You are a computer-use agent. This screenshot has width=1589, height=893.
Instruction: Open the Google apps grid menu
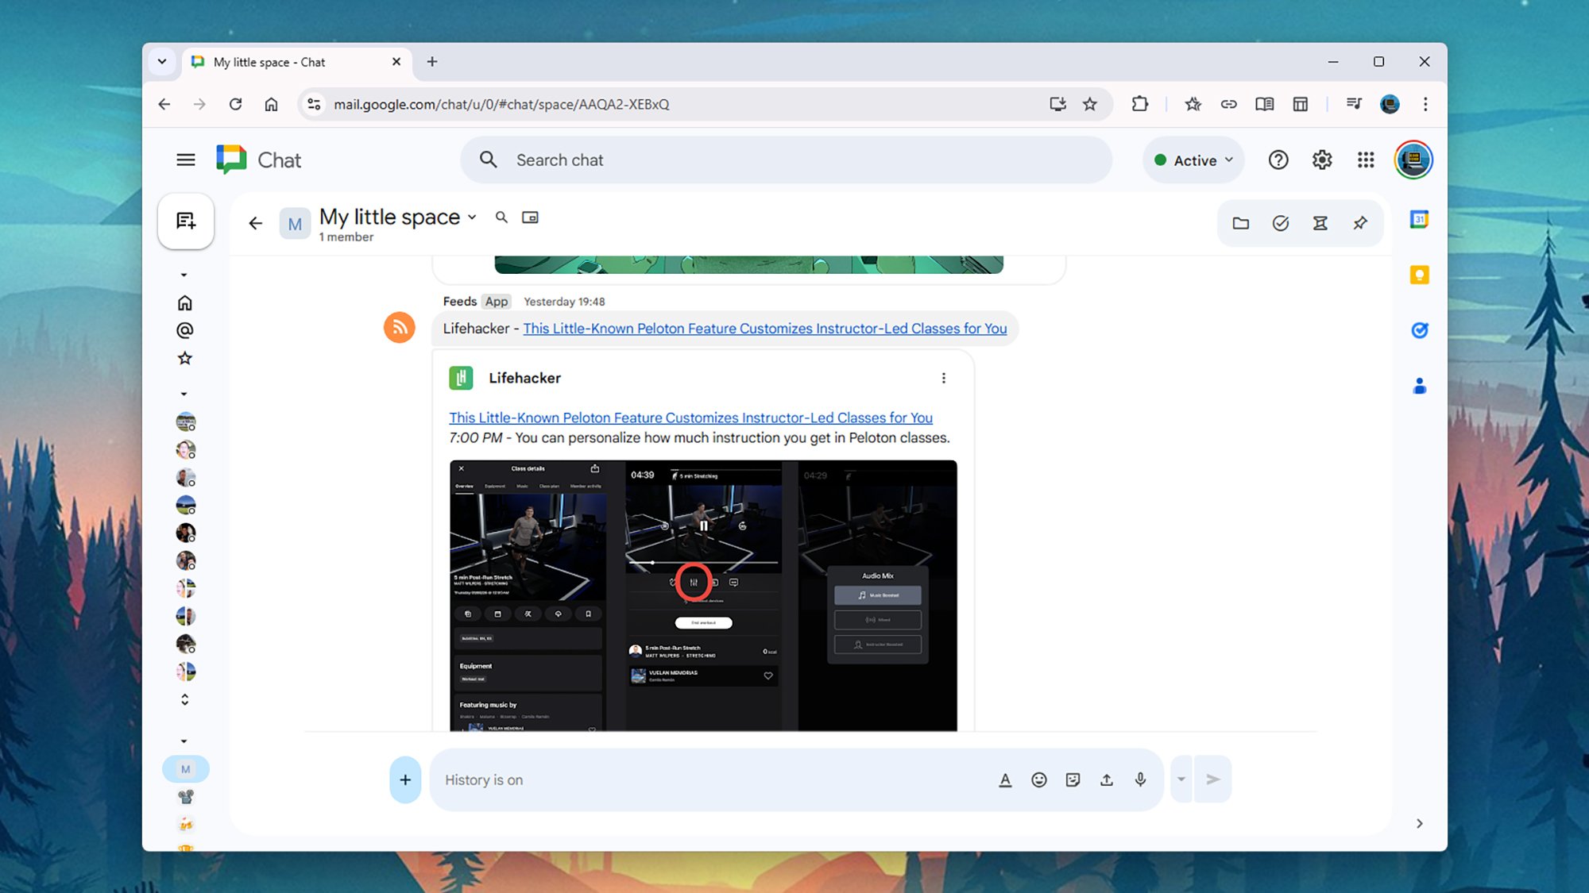tap(1366, 160)
